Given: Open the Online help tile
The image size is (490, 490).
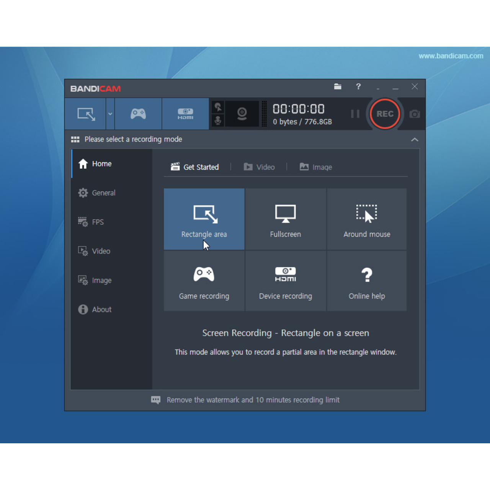Looking at the screenshot, I should pyautogui.click(x=367, y=281).
